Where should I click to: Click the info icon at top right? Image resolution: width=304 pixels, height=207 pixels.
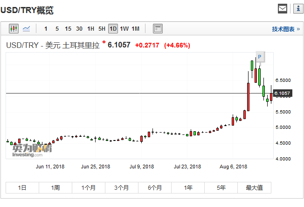click(x=297, y=8)
